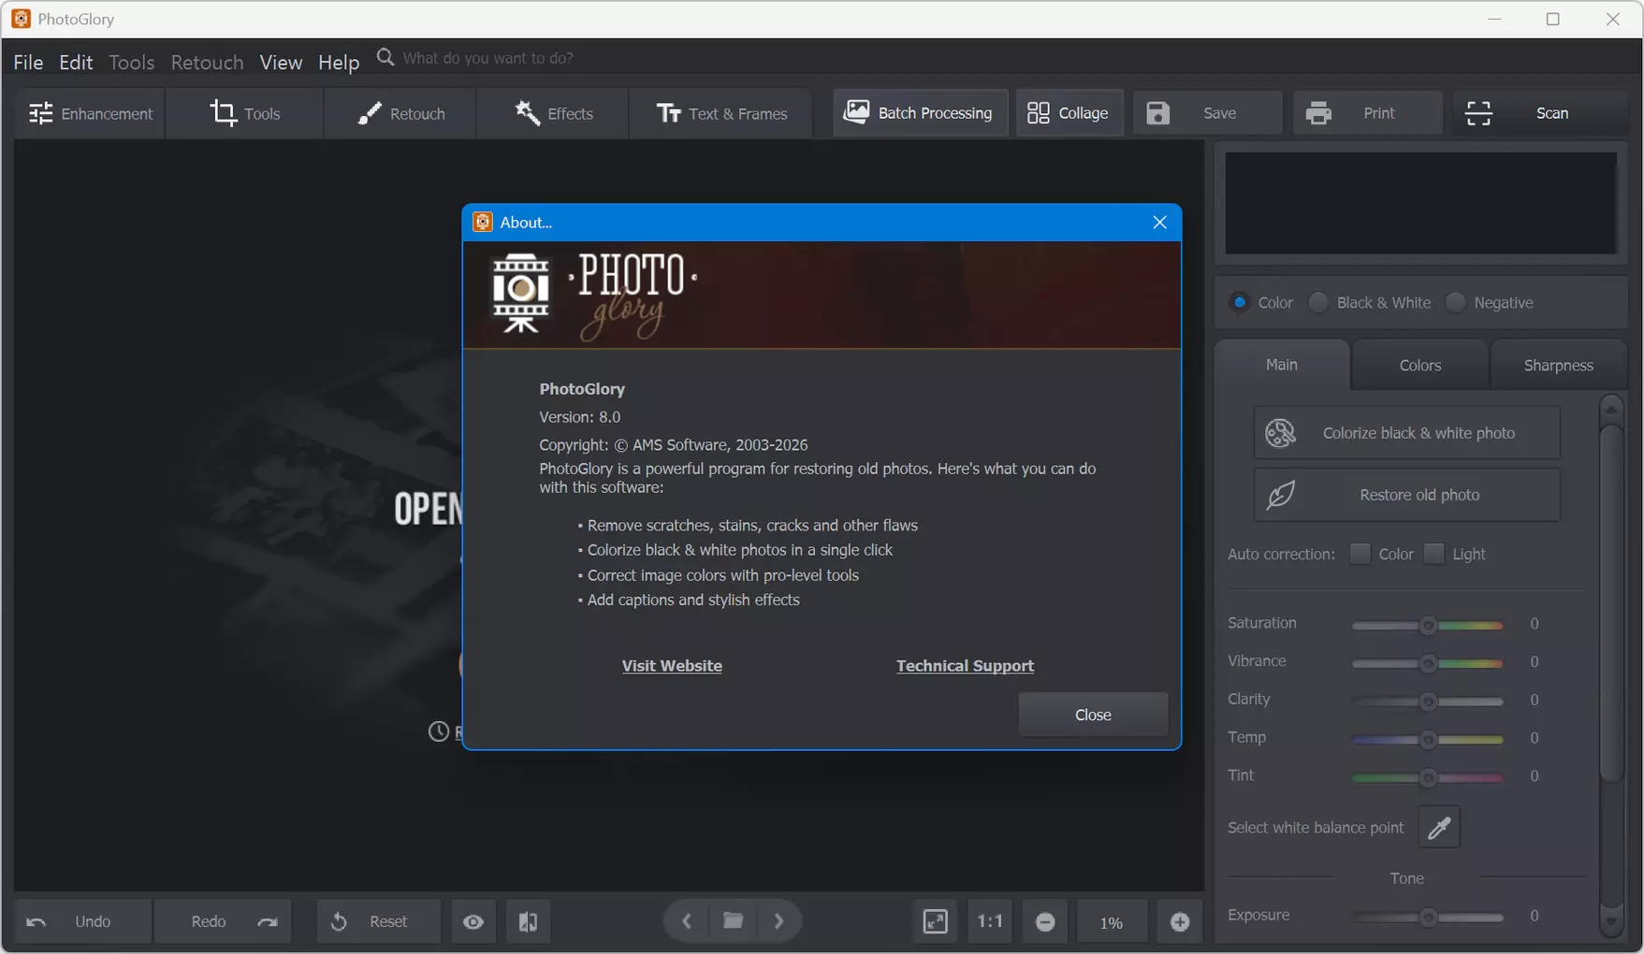Viewport: 1644px width, 954px height.
Task: Toggle before/after compare view icon
Action: pos(528,921)
